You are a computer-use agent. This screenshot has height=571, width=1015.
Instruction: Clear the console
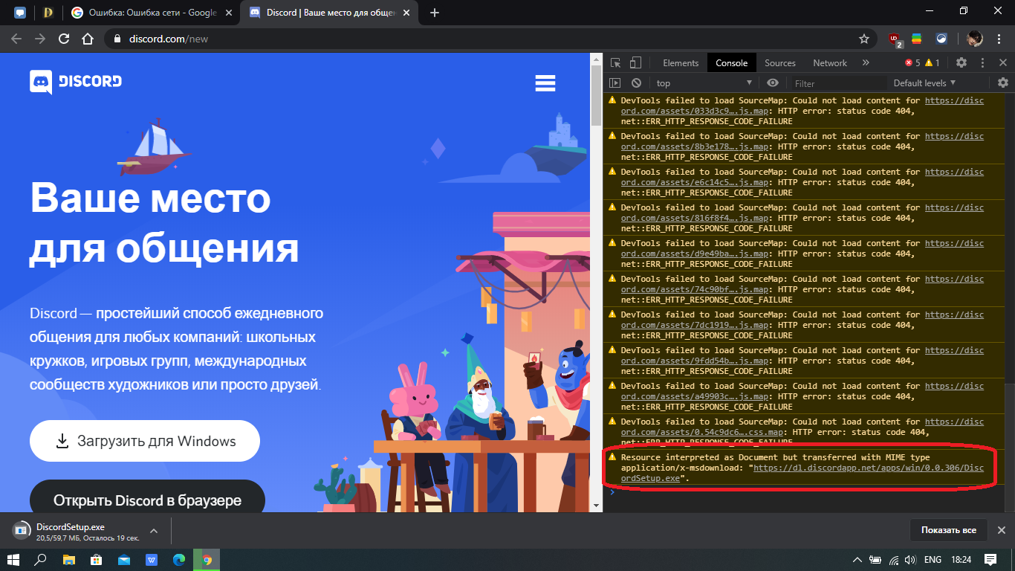point(636,83)
